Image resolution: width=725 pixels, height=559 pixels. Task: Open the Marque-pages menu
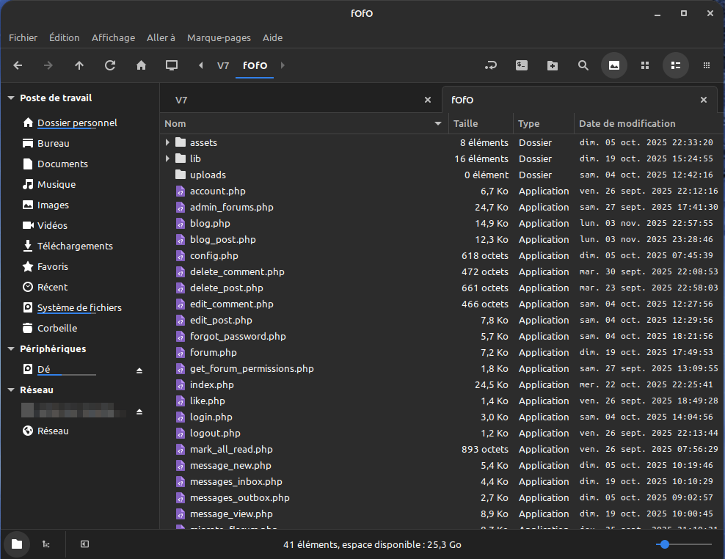click(x=219, y=37)
